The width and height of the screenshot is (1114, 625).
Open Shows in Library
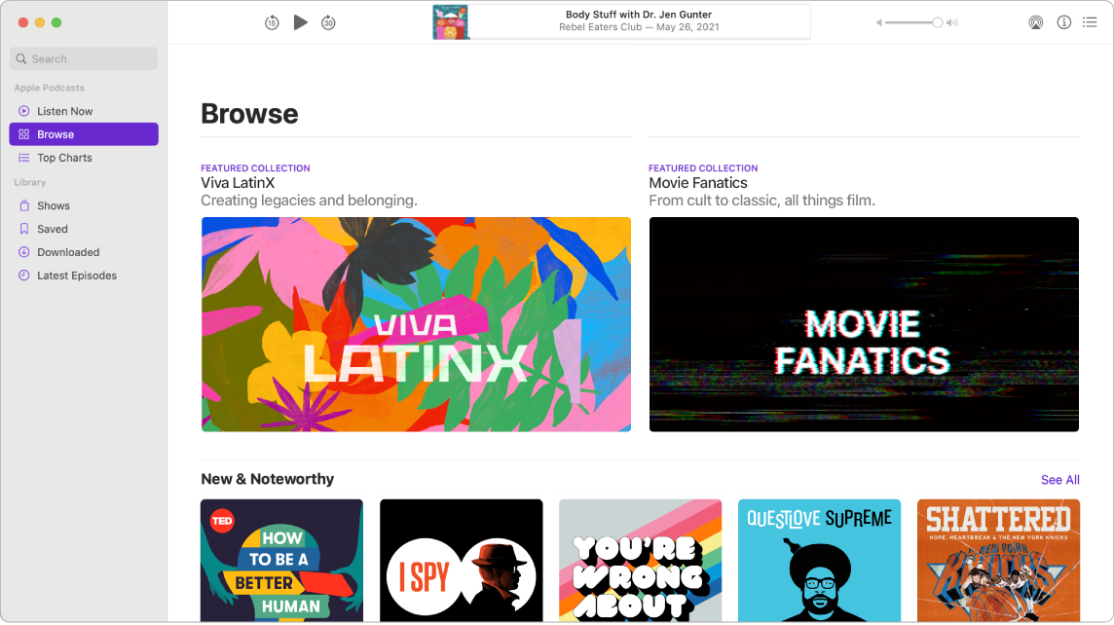coord(56,205)
